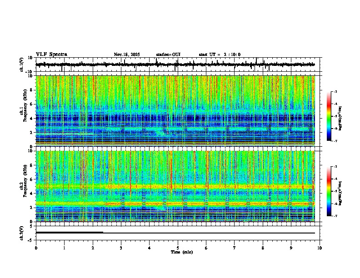360x278 pixels.
Task: Click the "-3" label on ch.2 colorbar
Action: click(x=335, y=167)
